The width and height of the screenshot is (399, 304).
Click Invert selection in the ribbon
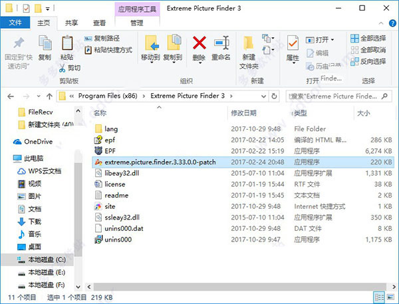tap(368, 61)
